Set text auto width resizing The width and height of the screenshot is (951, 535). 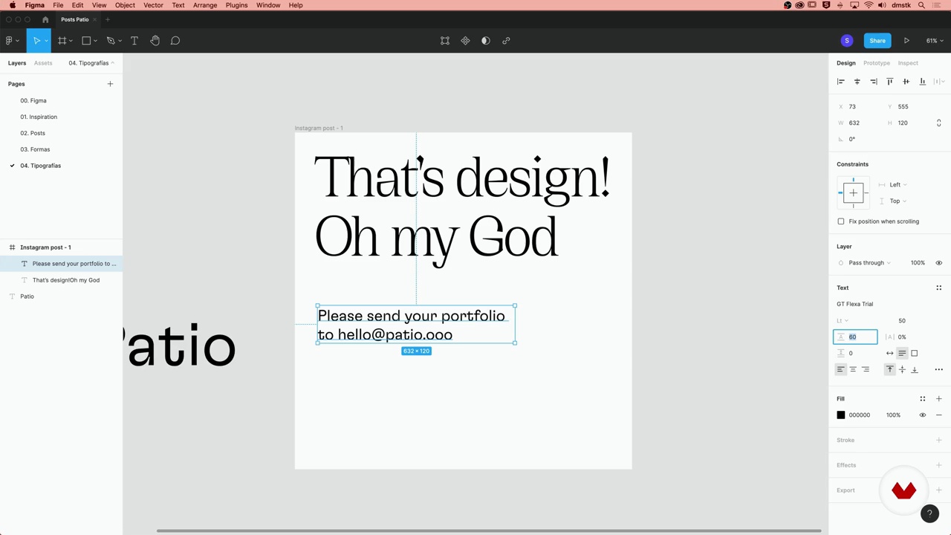click(x=889, y=354)
